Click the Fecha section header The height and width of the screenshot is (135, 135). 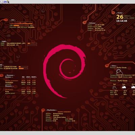[x=120, y=13]
